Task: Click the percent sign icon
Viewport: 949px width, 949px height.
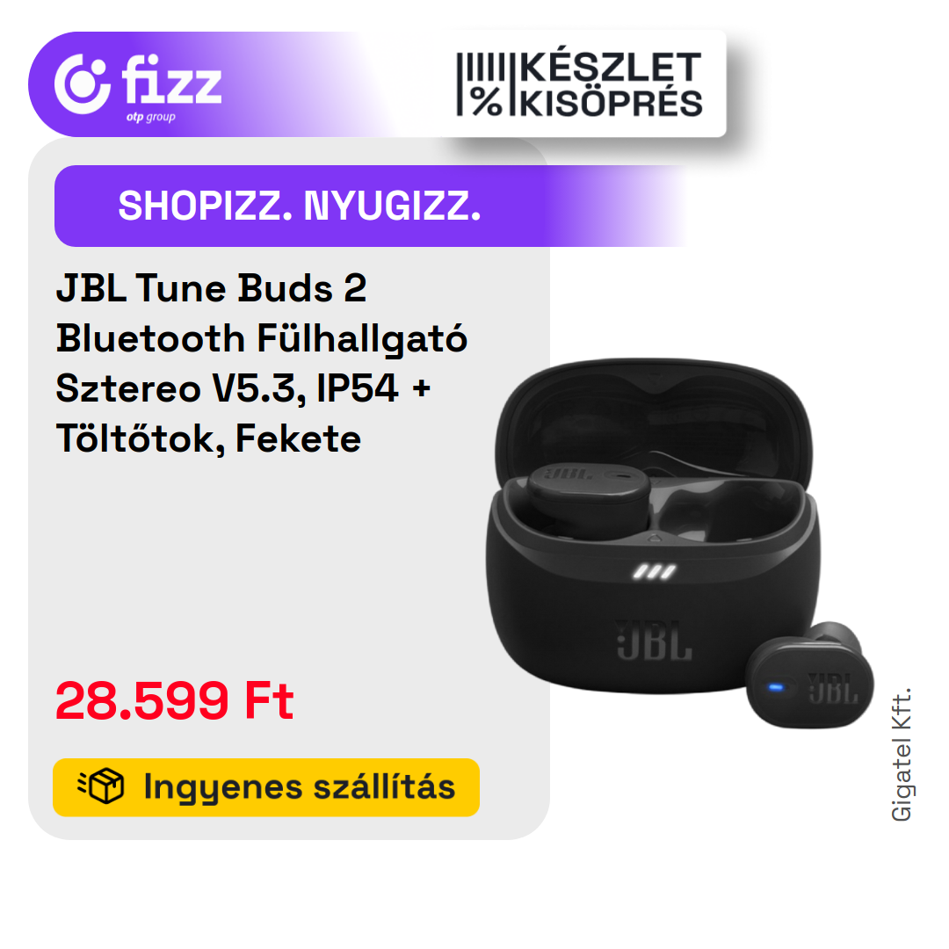Action: pyautogui.click(x=487, y=102)
